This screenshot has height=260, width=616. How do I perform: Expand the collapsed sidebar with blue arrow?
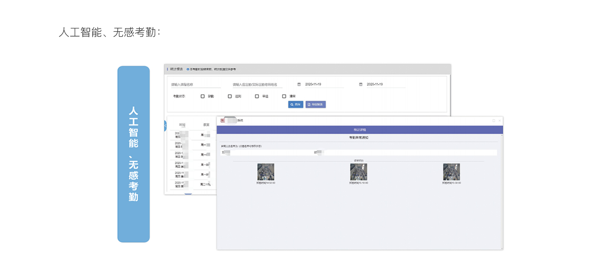pos(165,126)
